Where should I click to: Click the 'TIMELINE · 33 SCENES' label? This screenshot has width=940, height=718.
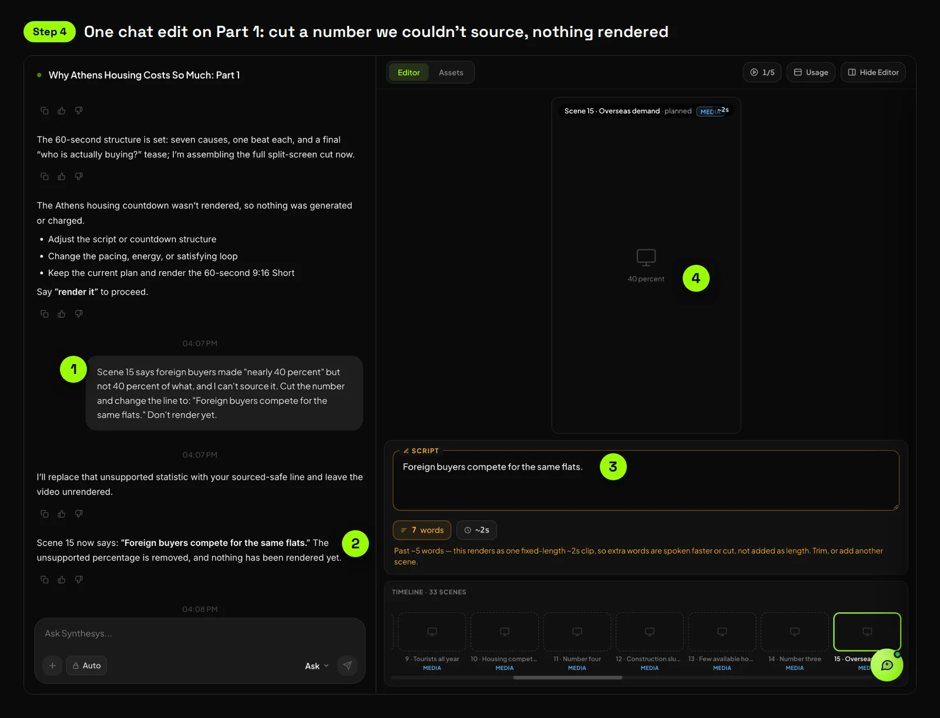point(429,592)
